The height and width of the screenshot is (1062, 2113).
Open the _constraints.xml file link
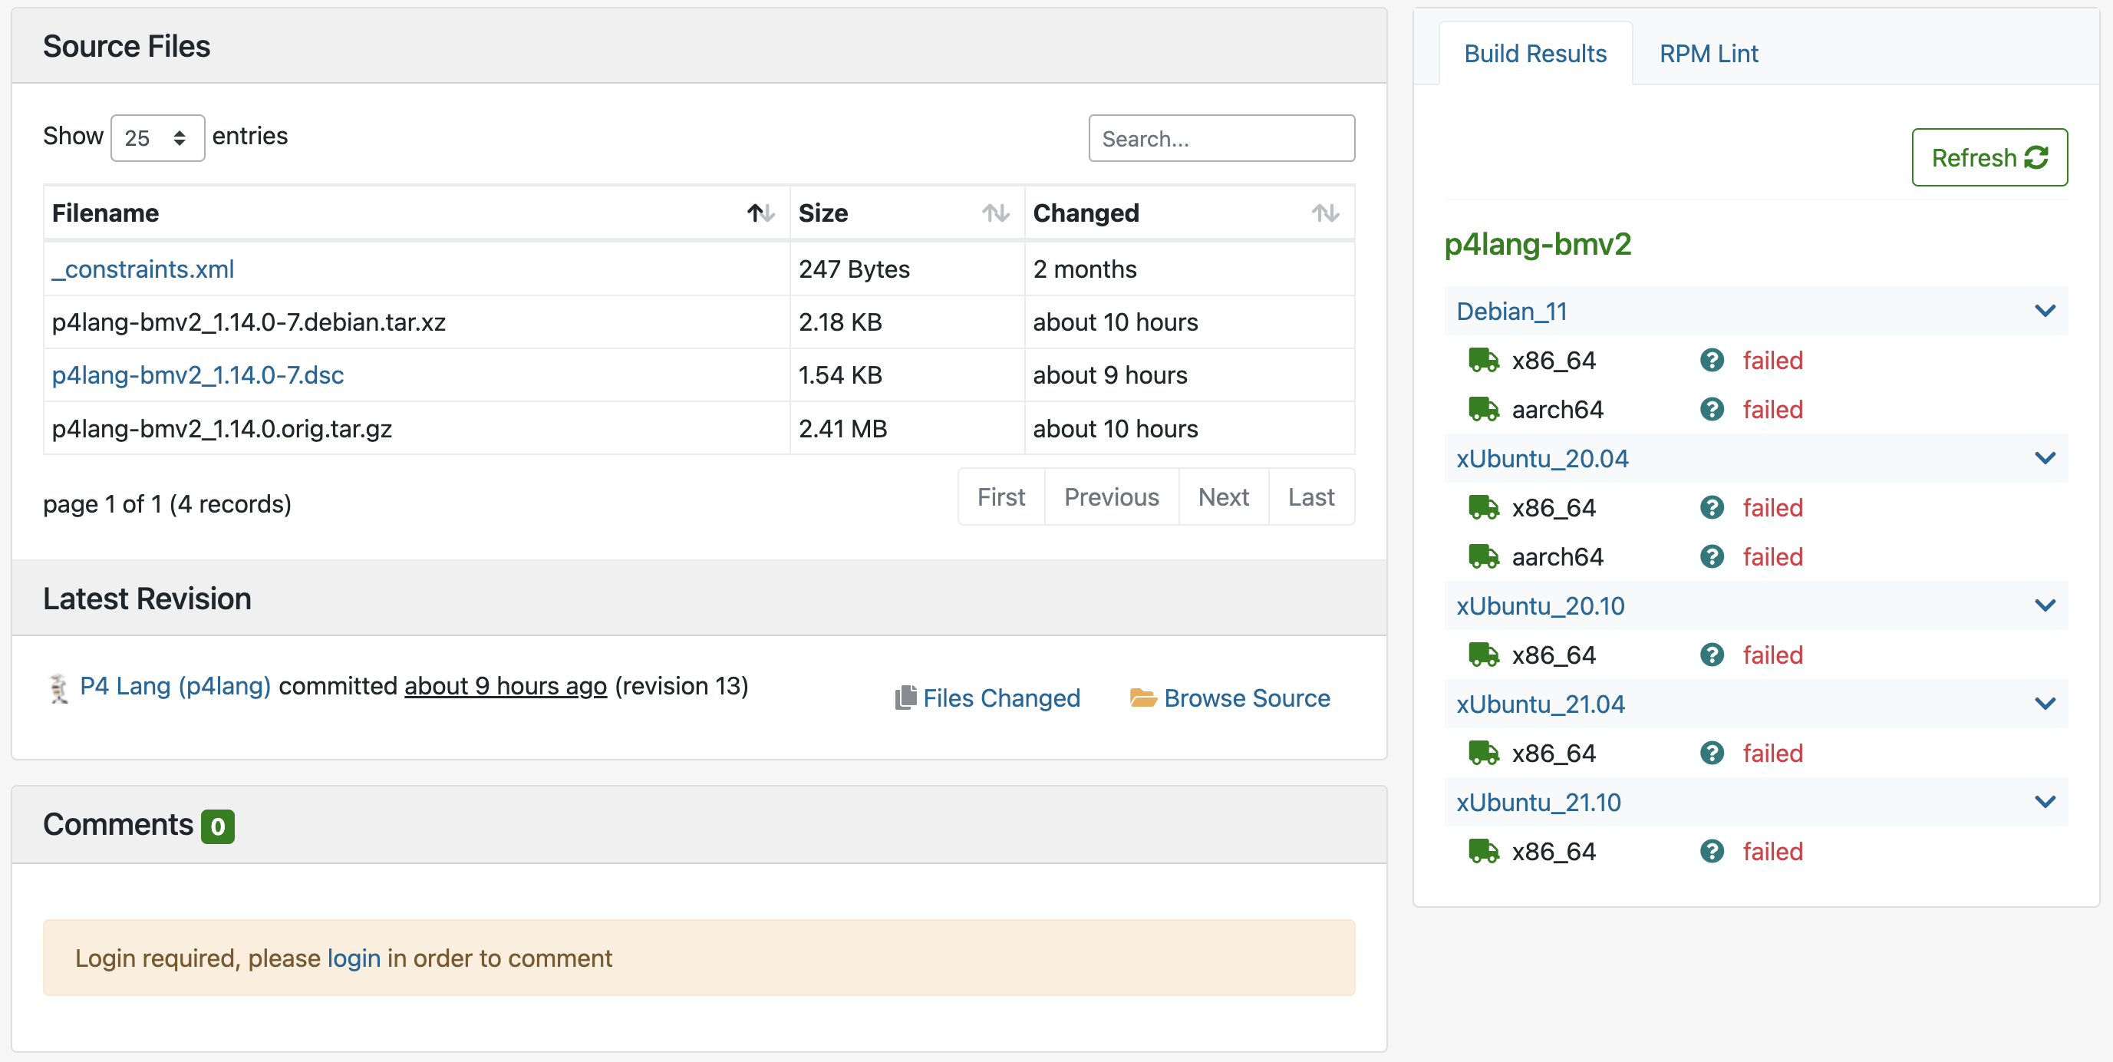pos(143,269)
